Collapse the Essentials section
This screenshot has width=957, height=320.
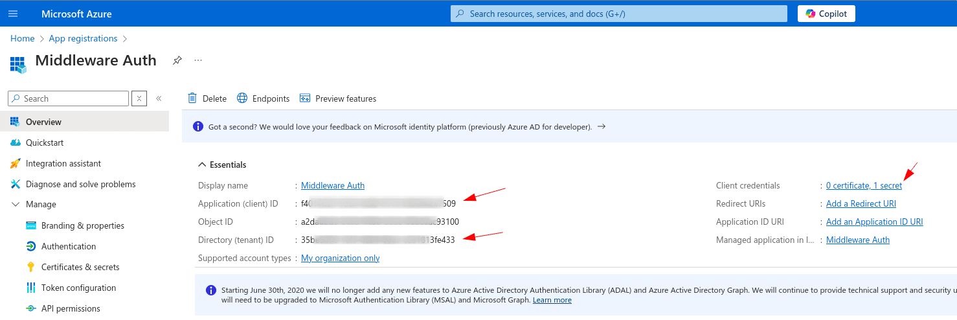(x=203, y=165)
